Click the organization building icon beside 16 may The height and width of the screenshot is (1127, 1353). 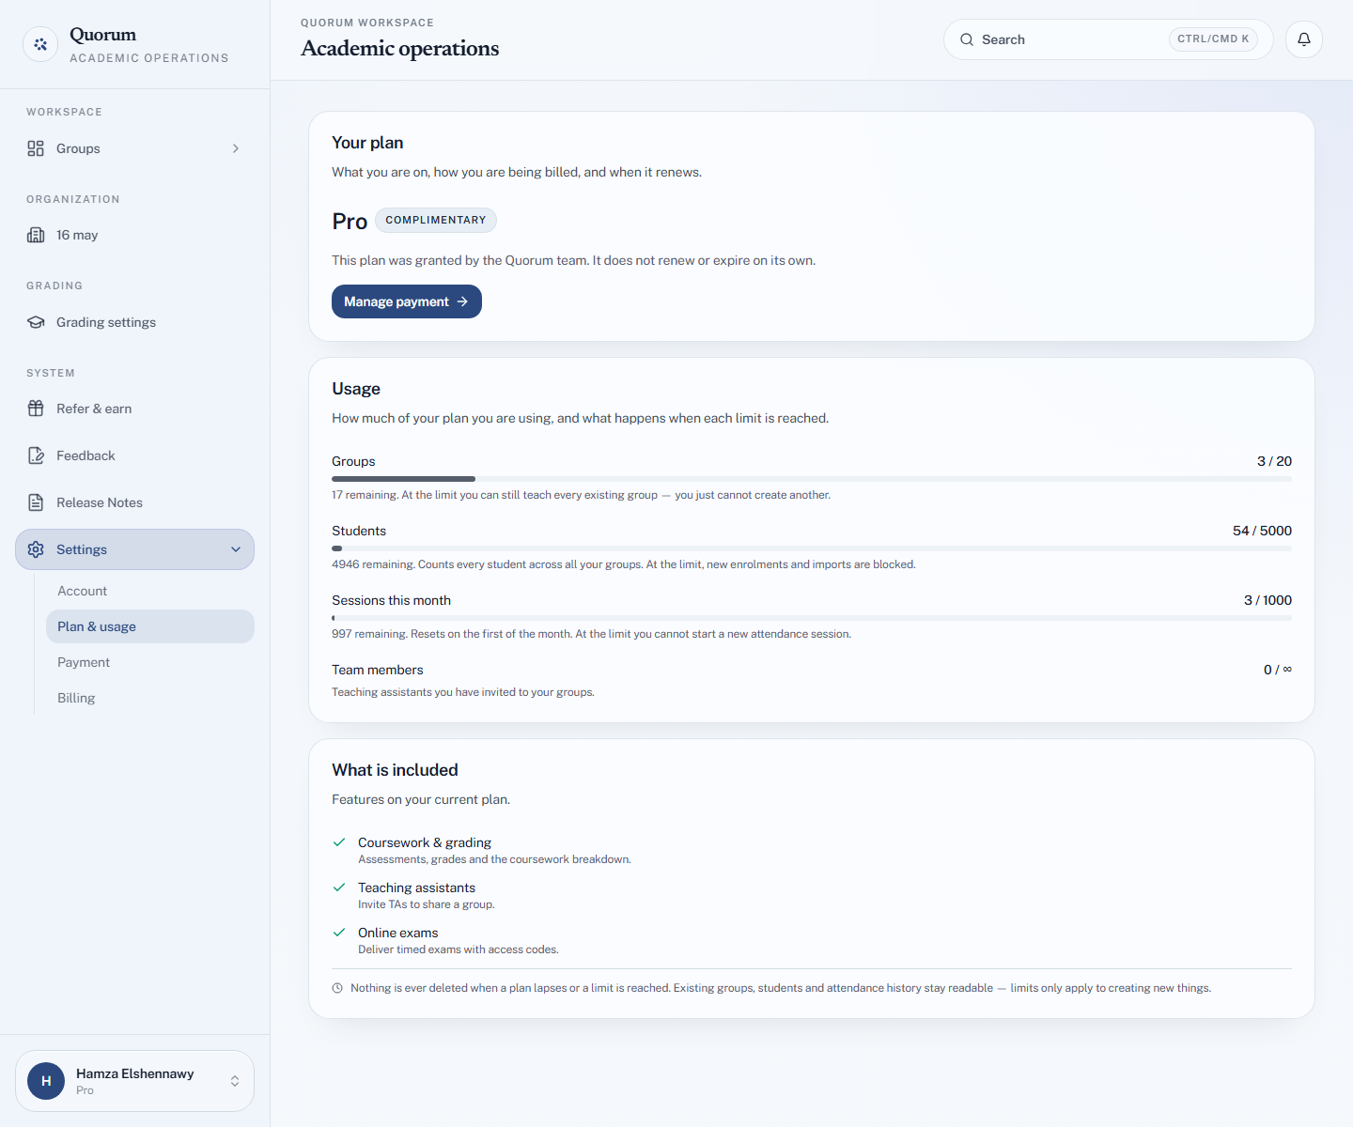36,235
